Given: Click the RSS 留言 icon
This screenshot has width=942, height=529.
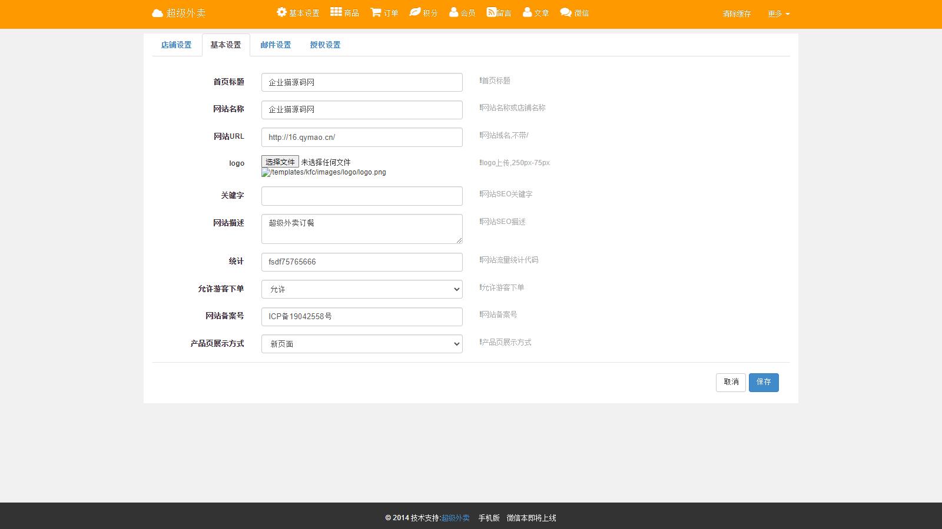Looking at the screenshot, I should tap(491, 12).
